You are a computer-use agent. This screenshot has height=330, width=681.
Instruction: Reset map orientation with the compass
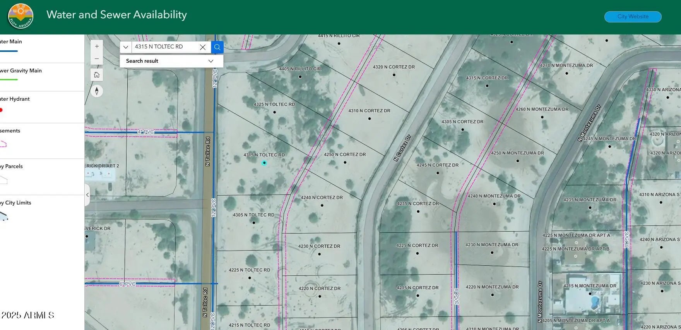tap(97, 91)
